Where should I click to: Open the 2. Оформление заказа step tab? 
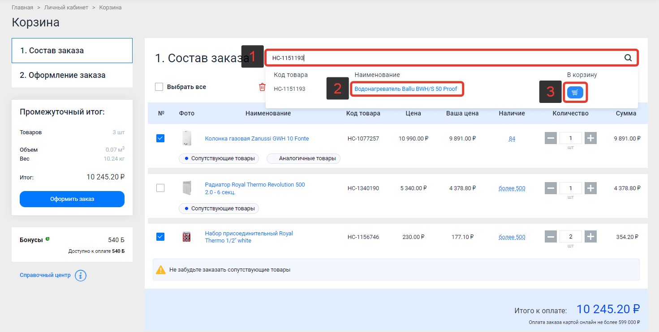tap(72, 75)
